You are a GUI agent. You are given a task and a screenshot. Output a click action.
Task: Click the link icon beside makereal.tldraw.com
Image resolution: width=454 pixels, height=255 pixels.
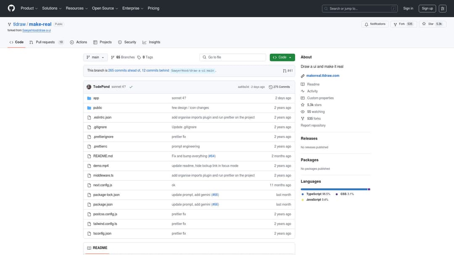[303, 76]
